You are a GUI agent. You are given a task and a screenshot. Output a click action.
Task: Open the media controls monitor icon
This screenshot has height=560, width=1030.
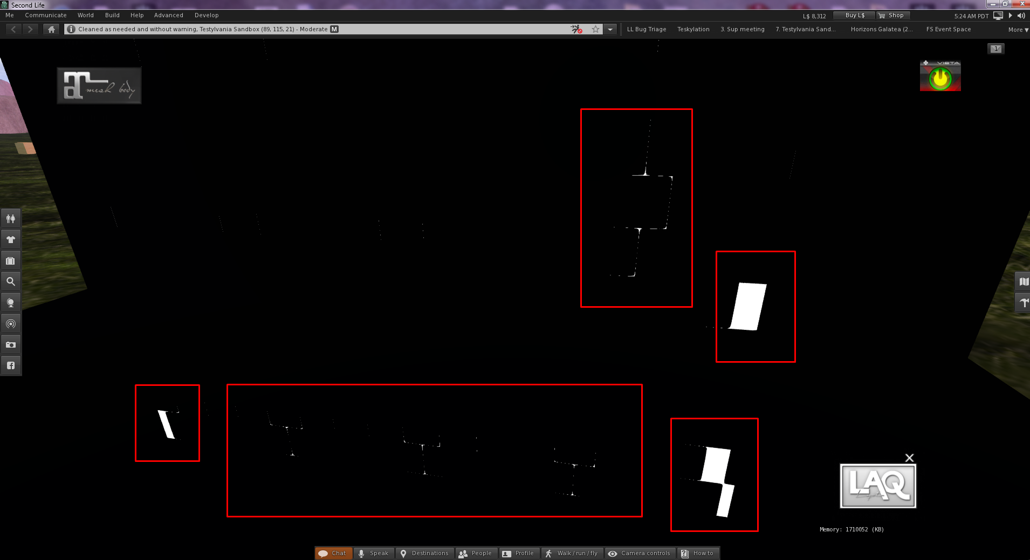click(998, 16)
